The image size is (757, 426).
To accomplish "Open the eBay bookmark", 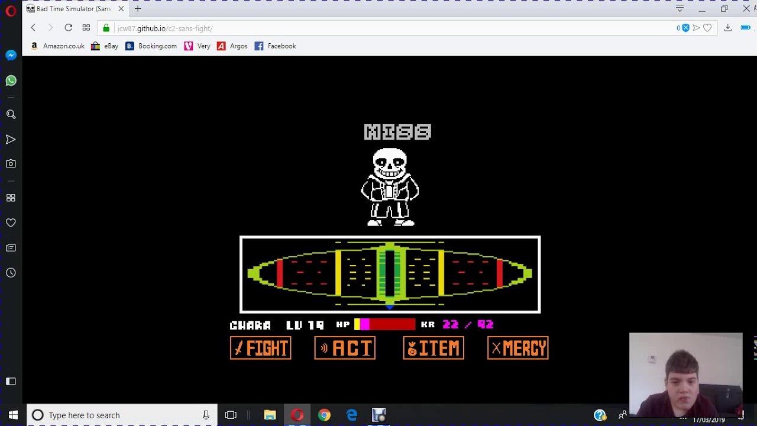I will point(105,46).
